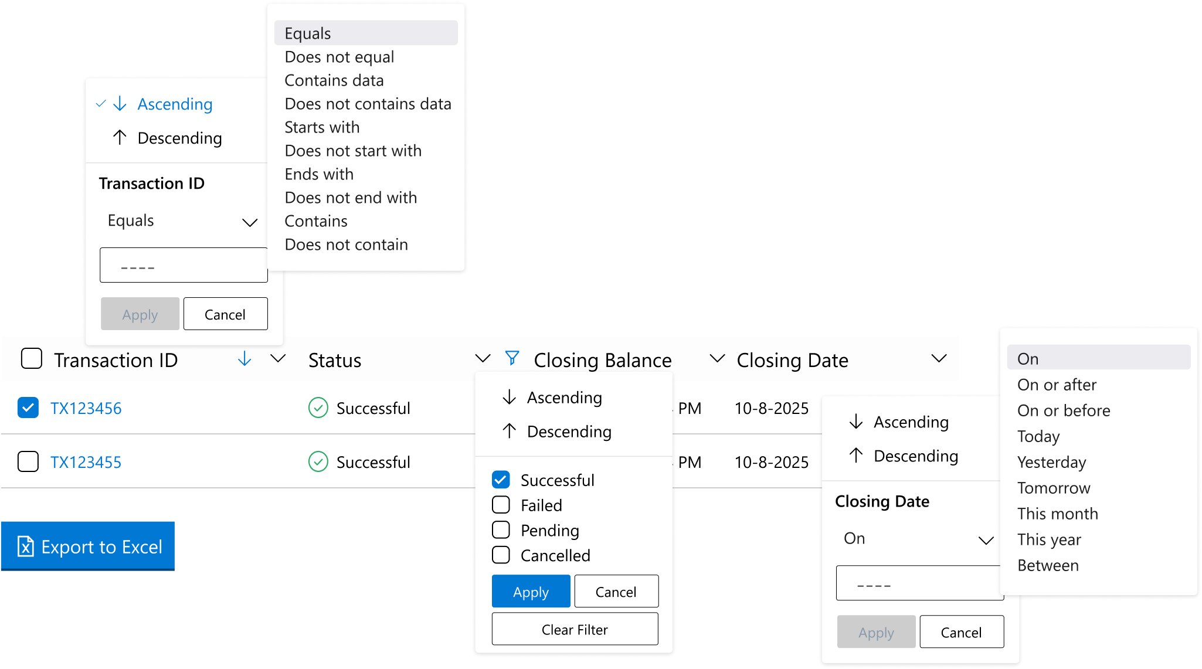Click the blue sort arrow beside Transaction ID
The height and width of the screenshot is (669, 1202).
(x=245, y=359)
